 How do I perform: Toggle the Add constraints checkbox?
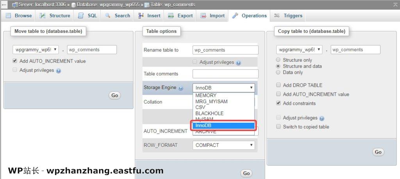[278, 103]
